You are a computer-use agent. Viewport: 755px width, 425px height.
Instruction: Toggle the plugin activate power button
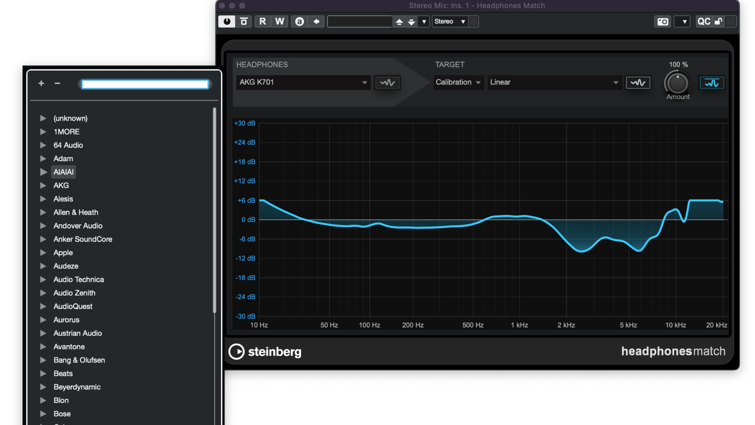point(227,22)
